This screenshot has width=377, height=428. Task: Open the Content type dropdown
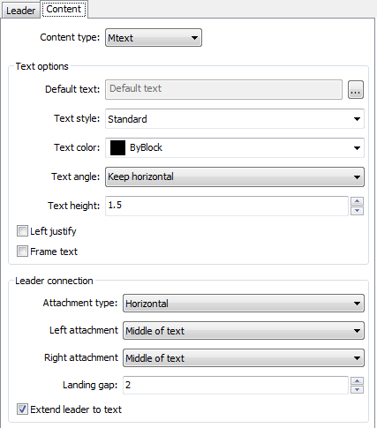point(154,38)
